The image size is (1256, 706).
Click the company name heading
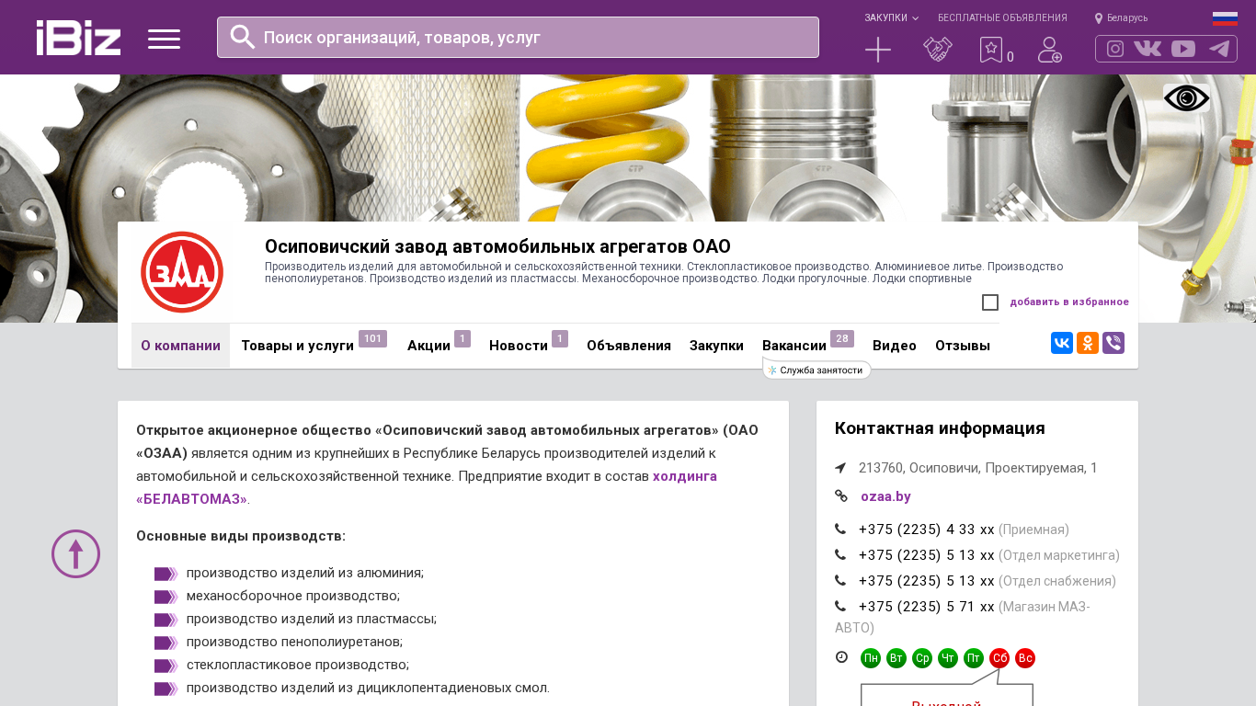pos(497,246)
